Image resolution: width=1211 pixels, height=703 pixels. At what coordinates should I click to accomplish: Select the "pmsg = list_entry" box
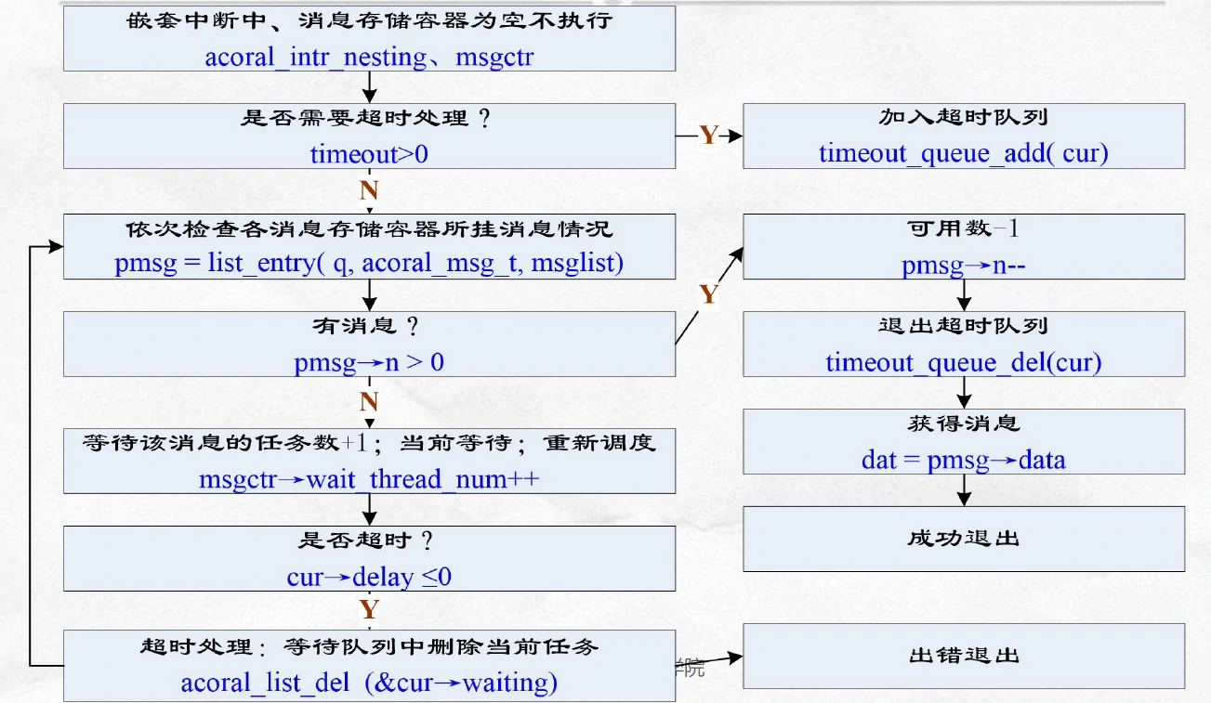(368, 247)
